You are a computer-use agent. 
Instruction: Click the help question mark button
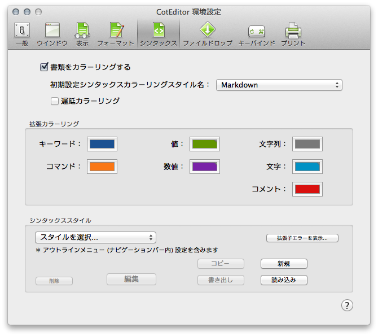[347, 306]
